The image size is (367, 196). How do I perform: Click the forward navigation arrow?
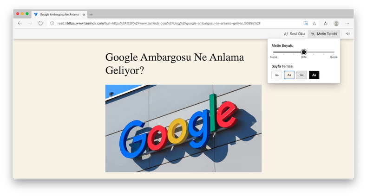[30, 23]
